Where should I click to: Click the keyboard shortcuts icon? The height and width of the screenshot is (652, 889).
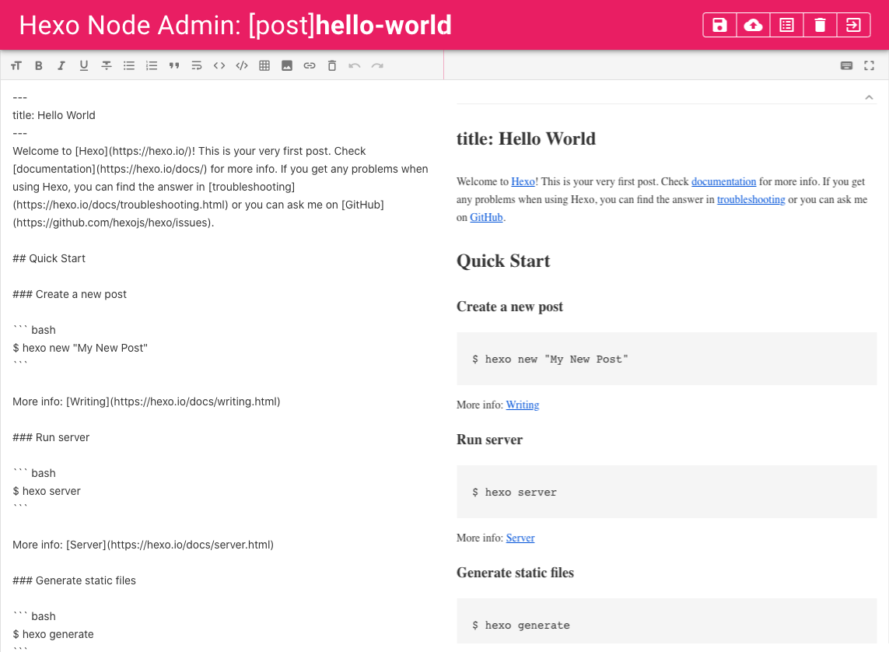click(x=846, y=66)
